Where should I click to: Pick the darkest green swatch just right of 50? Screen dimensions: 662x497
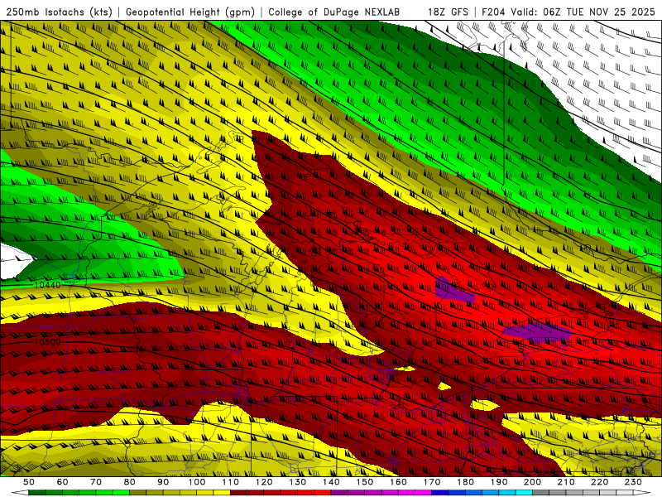pyautogui.click(x=37, y=493)
